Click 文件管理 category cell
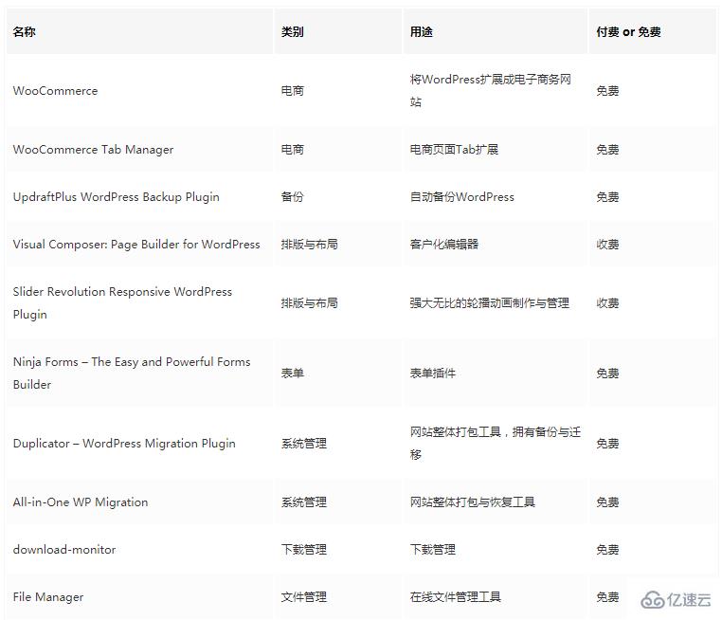Viewport: 722px width, 620px height. pyautogui.click(x=304, y=597)
